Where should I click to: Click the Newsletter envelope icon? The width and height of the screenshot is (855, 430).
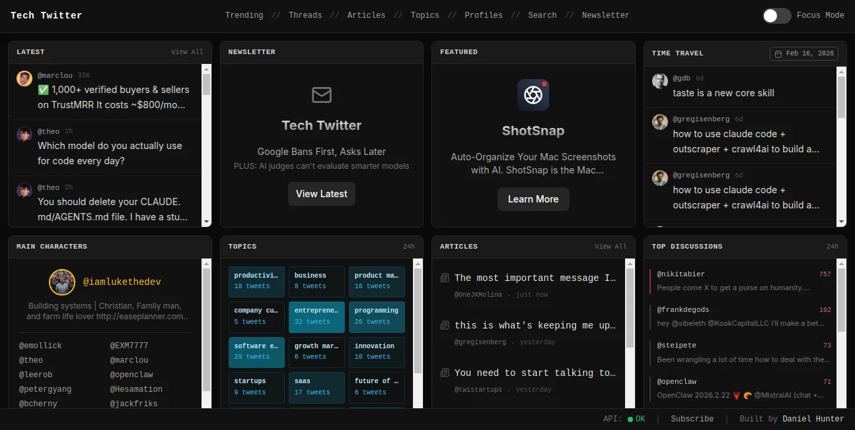[322, 95]
